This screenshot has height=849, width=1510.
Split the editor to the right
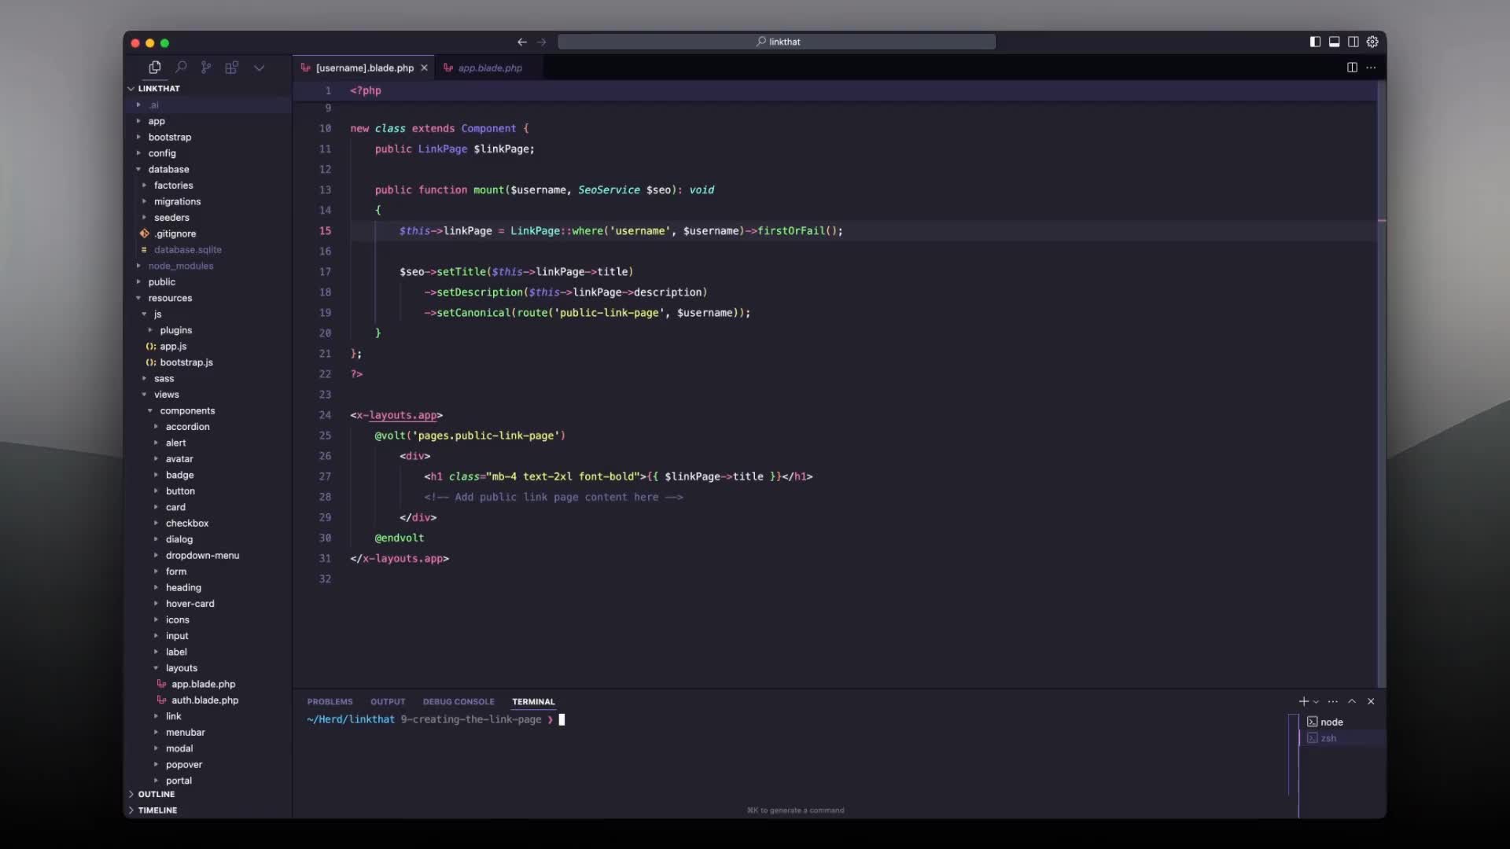click(x=1352, y=68)
